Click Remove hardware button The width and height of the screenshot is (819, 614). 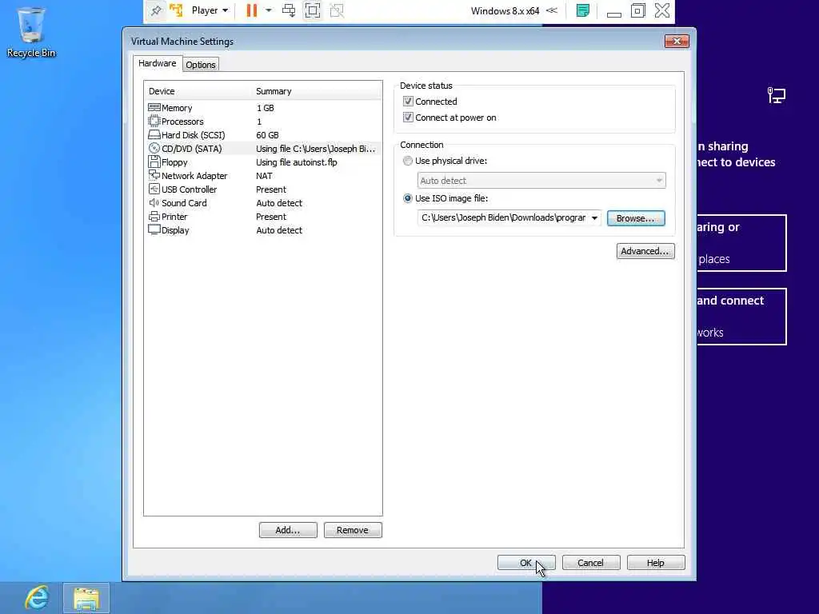(353, 530)
